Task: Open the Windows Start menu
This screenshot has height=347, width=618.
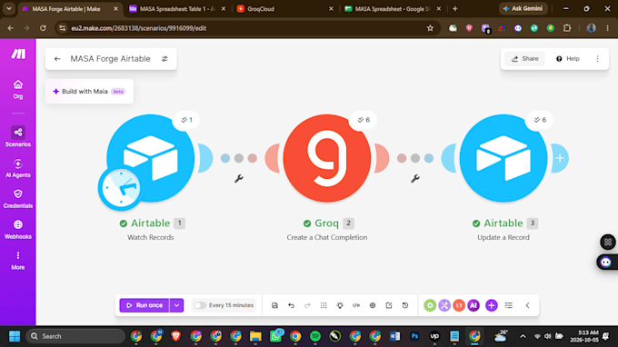Action: (15, 336)
